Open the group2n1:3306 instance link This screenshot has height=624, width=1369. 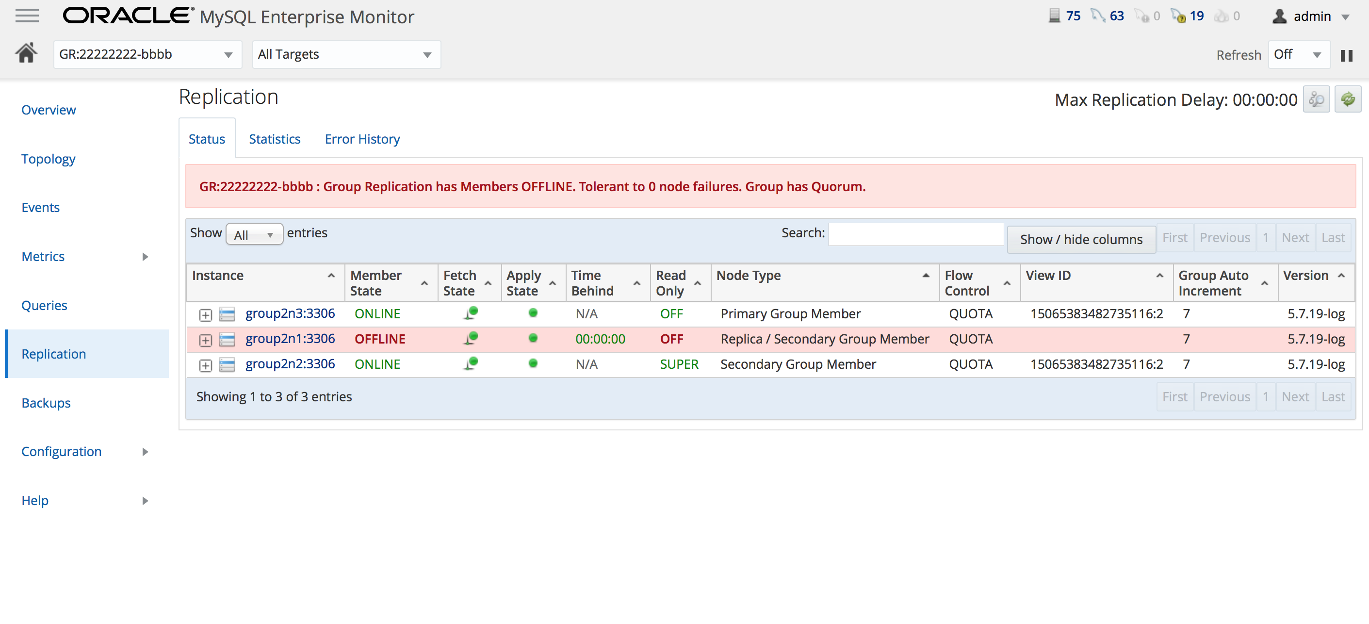tap(290, 339)
